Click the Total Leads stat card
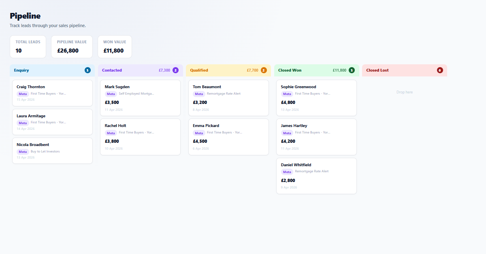This screenshot has height=254, width=486. pyautogui.click(x=28, y=47)
